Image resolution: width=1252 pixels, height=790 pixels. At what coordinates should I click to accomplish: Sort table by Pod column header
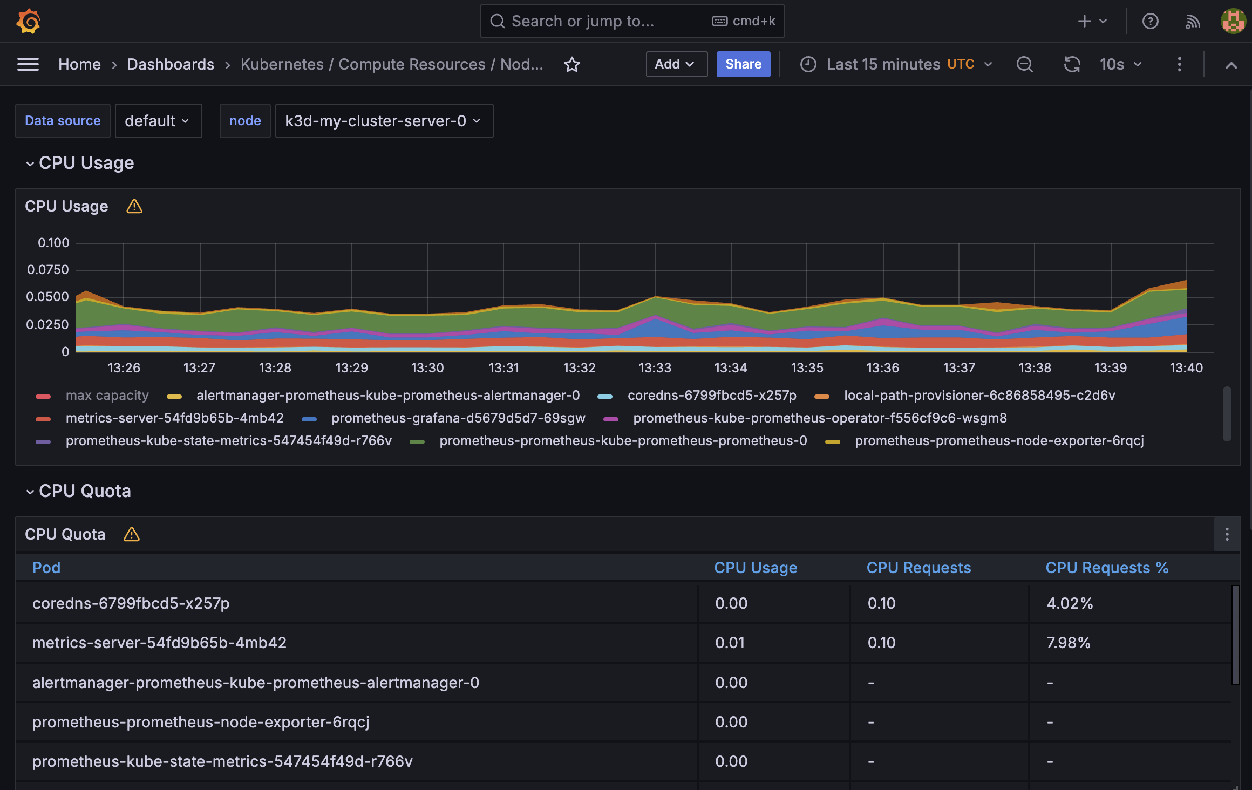point(46,568)
